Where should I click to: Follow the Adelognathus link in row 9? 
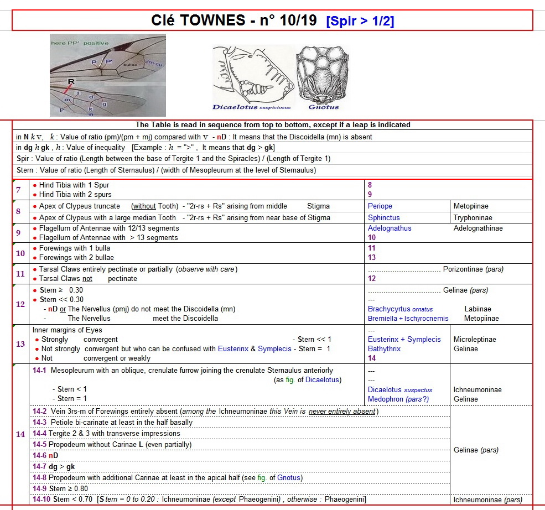390,228
